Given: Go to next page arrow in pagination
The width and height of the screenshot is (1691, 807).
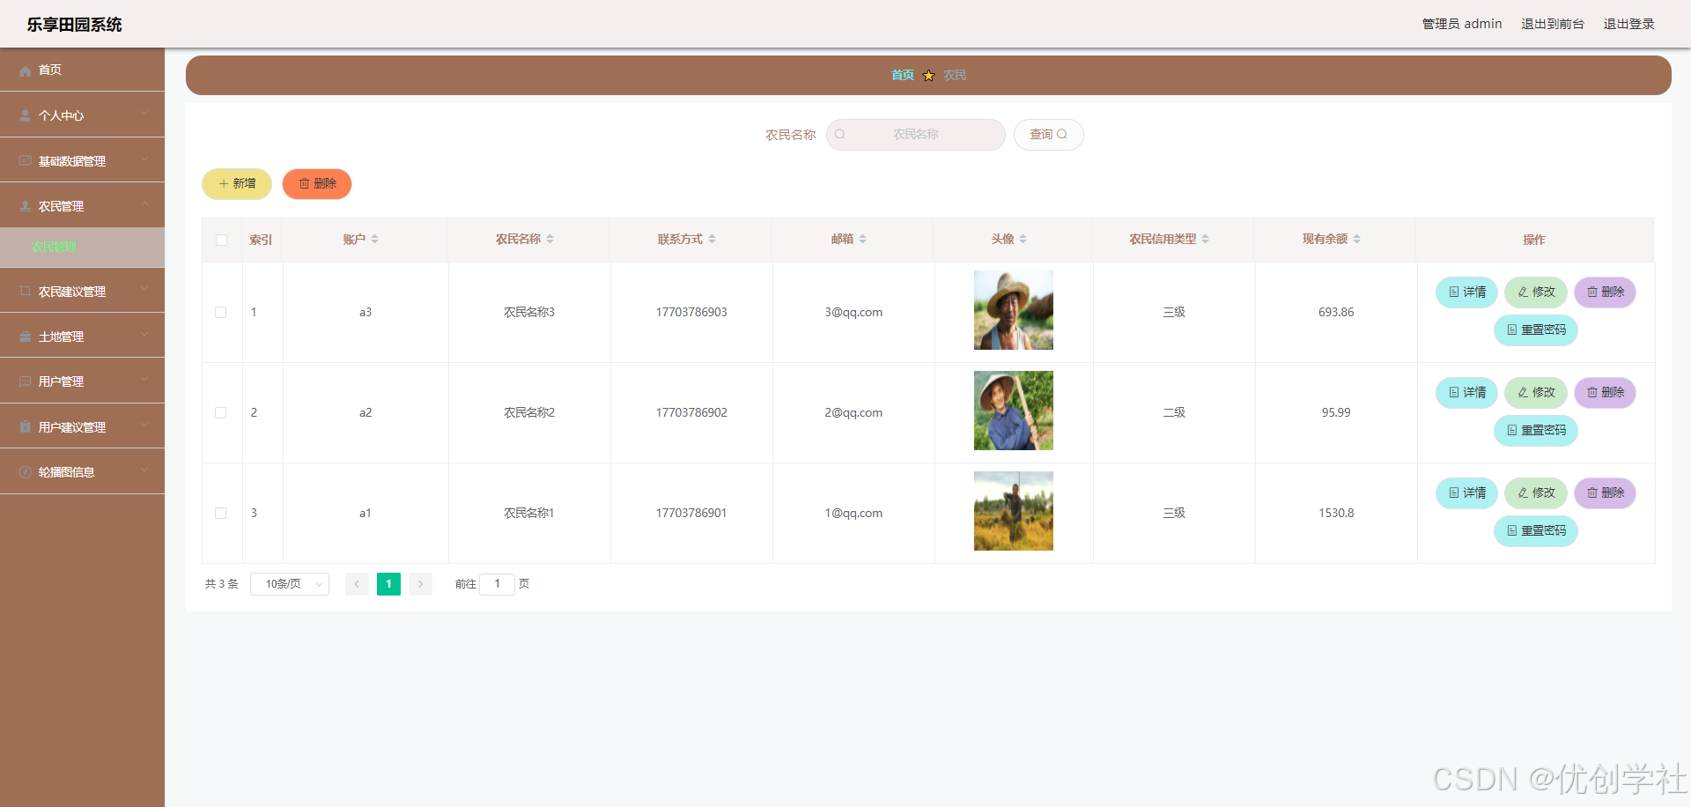Looking at the screenshot, I should (420, 584).
